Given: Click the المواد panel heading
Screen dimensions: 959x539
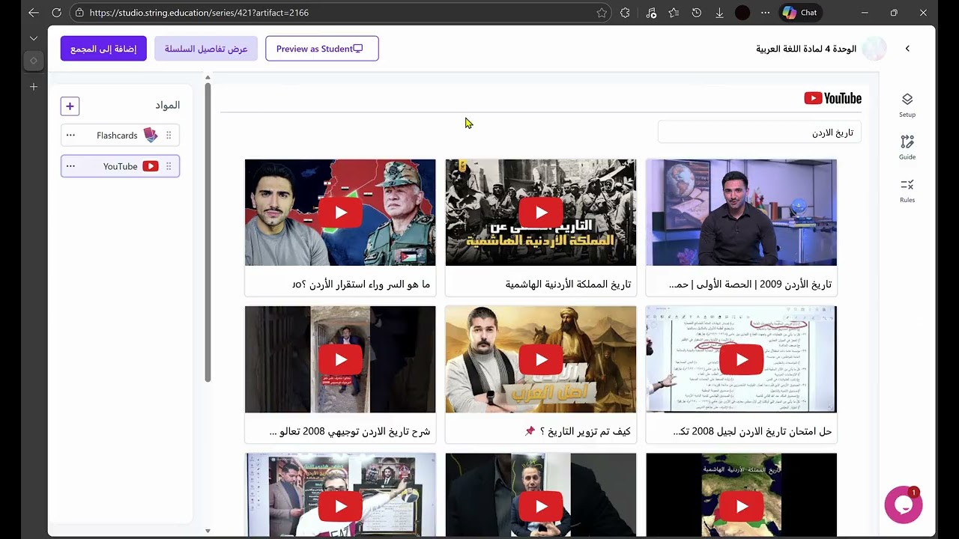Looking at the screenshot, I should (168, 106).
